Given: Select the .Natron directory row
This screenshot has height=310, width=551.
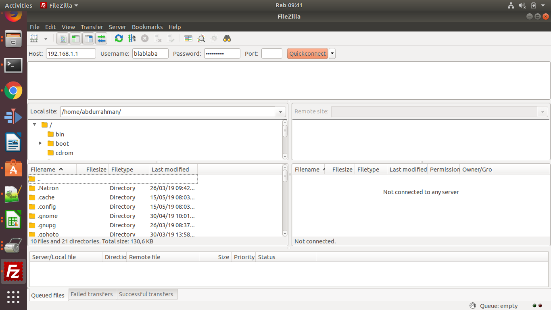Looking at the screenshot, I should (x=113, y=188).
